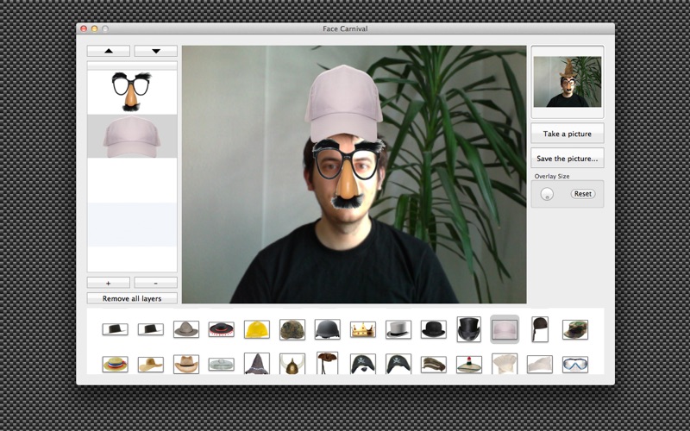Choose the dark gray military helmet
The height and width of the screenshot is (431, 690).
(328, 329)
